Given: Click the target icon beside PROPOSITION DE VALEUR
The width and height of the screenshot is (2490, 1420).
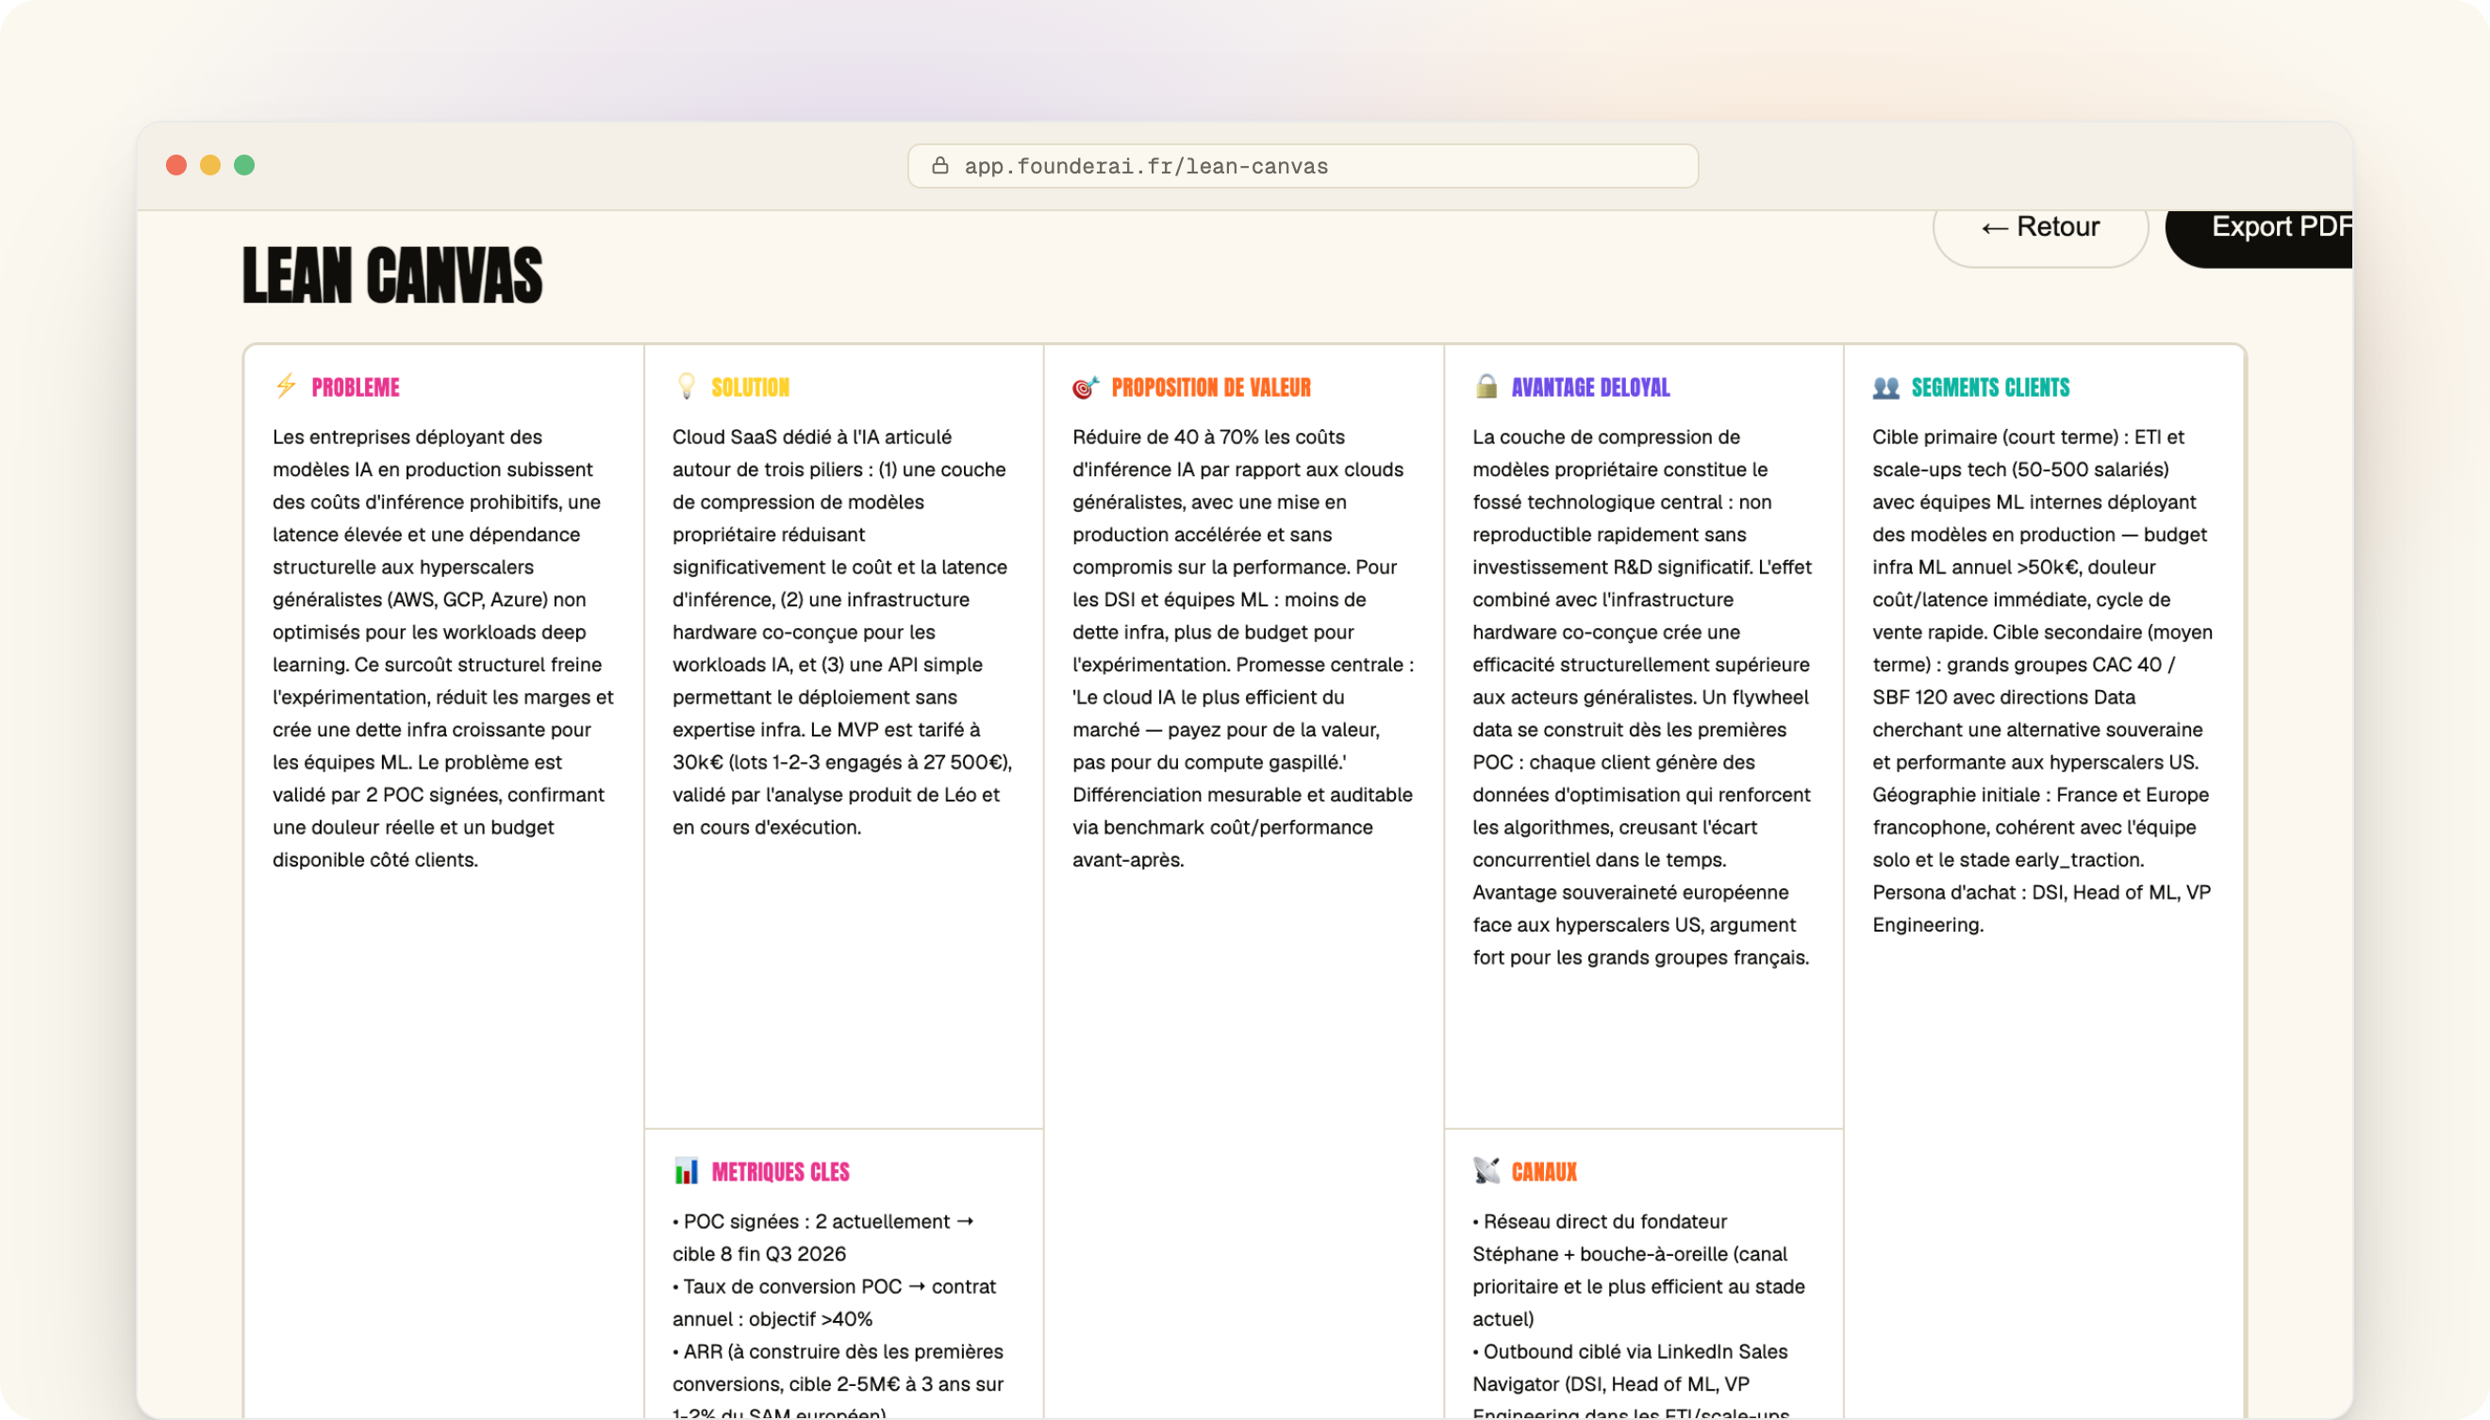Looking at the screenshot, I should click(x=1086, y=388).
